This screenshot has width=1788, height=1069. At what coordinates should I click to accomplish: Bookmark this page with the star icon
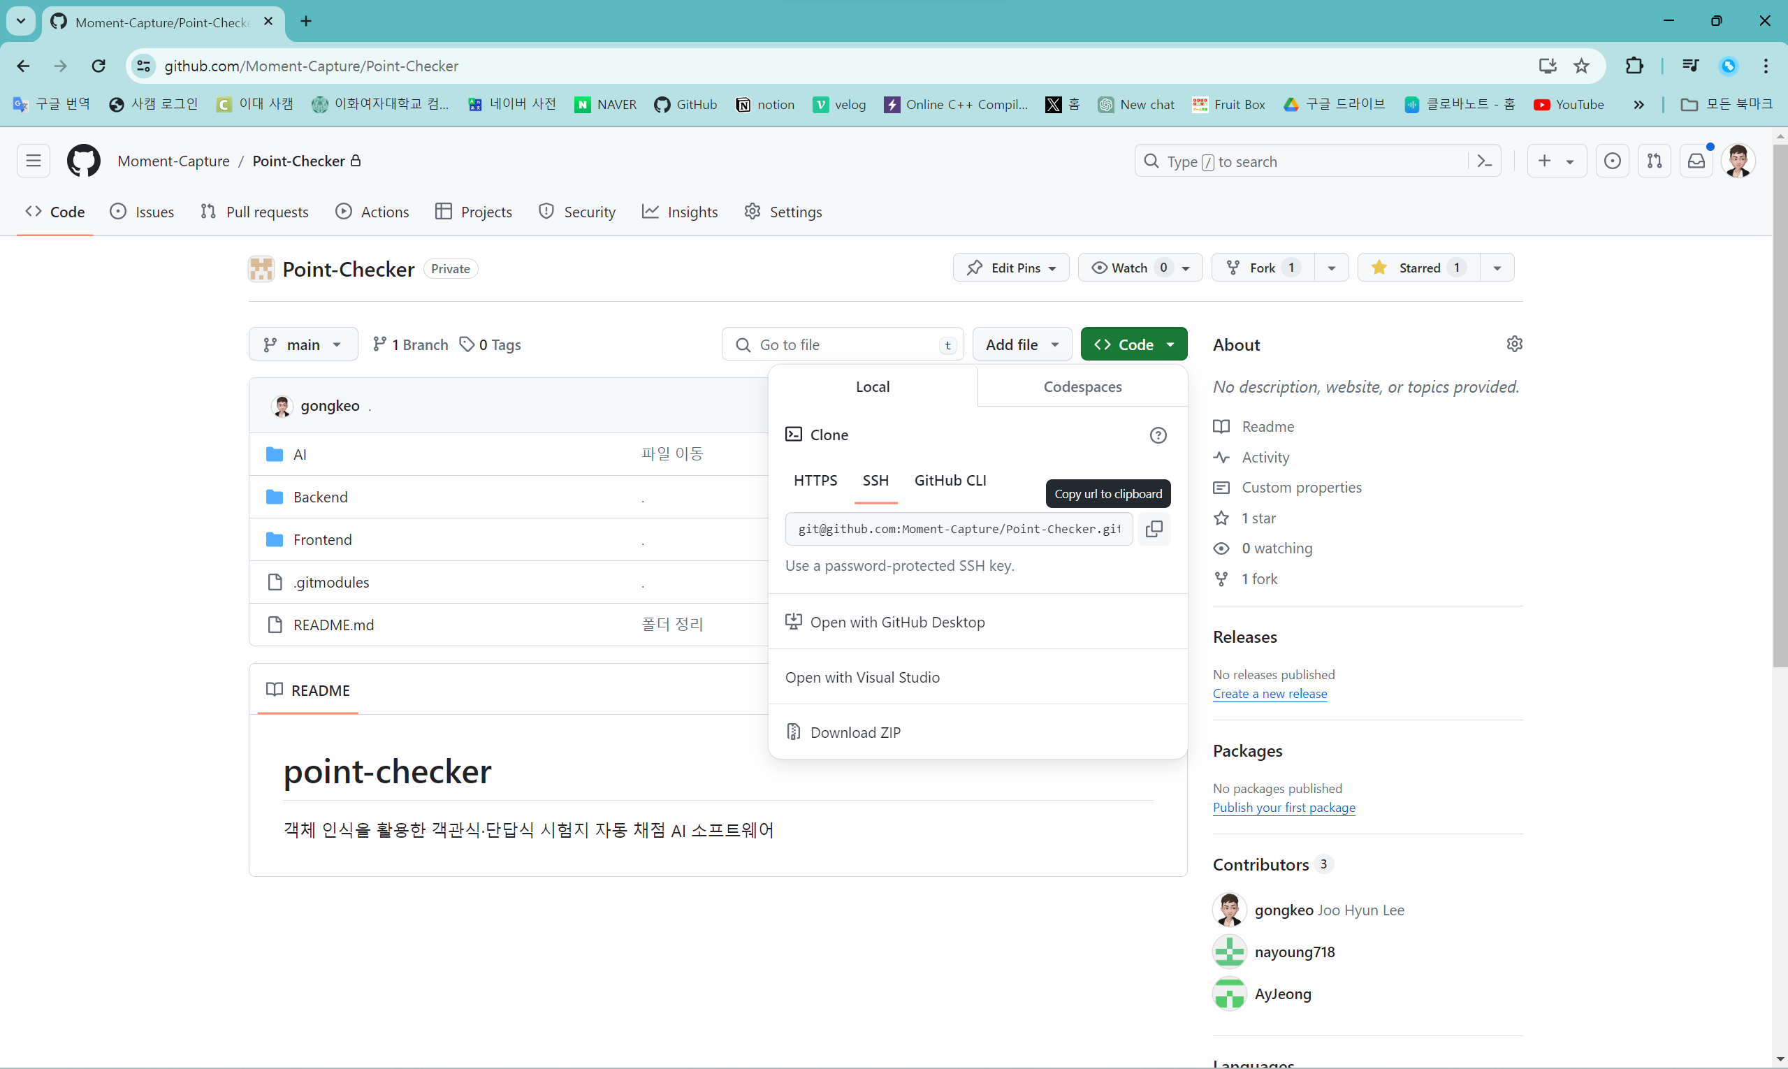coord(1581,66)
